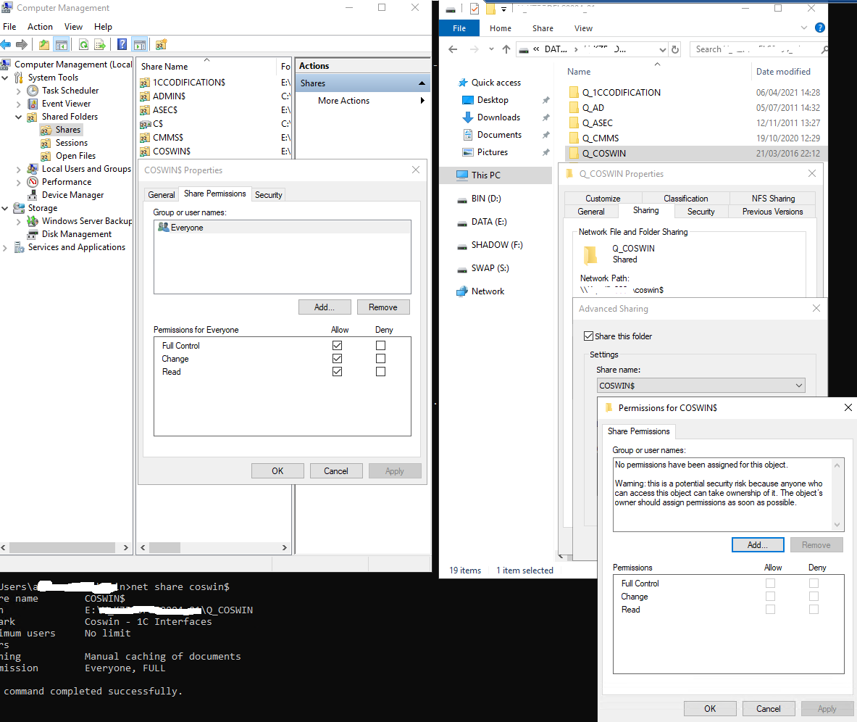Click Remove in COSWIN$ Properties dialog
This screenshot has width=857, height=722.
(383, 307)
